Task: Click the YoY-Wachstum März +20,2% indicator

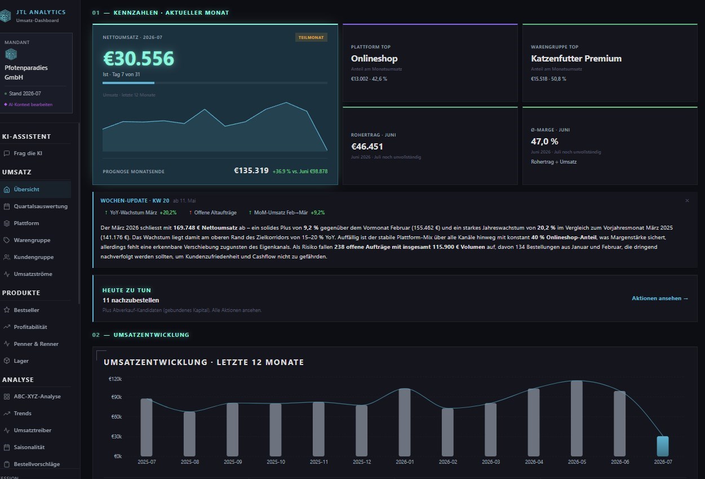Action: [140, 213]
